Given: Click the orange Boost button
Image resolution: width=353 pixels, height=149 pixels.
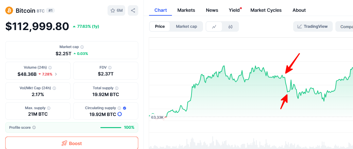Looking at the screenshot, I should pyautogui.click(x=72, y=143).
